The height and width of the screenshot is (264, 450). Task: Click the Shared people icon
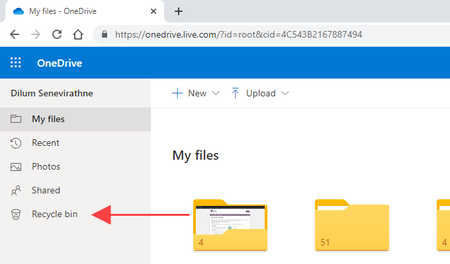16,191
